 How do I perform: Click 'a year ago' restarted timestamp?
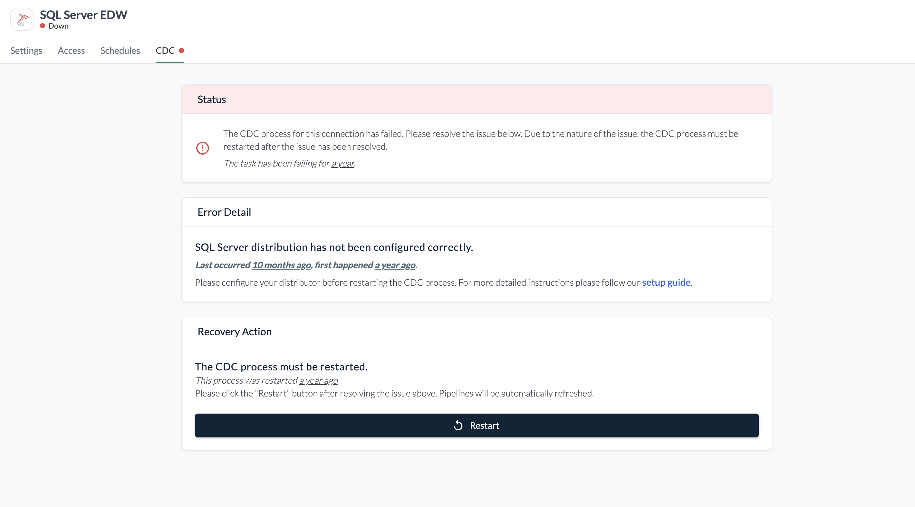318,380
